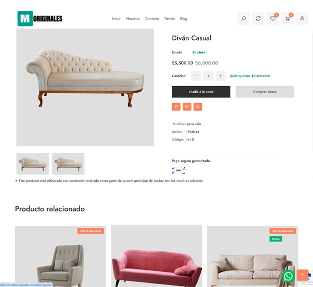The image size is (313, 287).
Task: Click the 'Comprar ahora' button
Action: pyautogui.click(x=265, y=92)
